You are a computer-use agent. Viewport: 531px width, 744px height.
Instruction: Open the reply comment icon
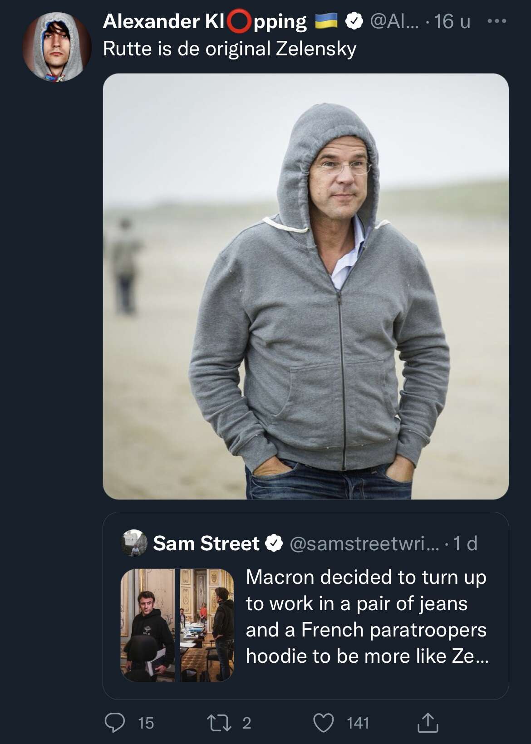click(115, 722)
